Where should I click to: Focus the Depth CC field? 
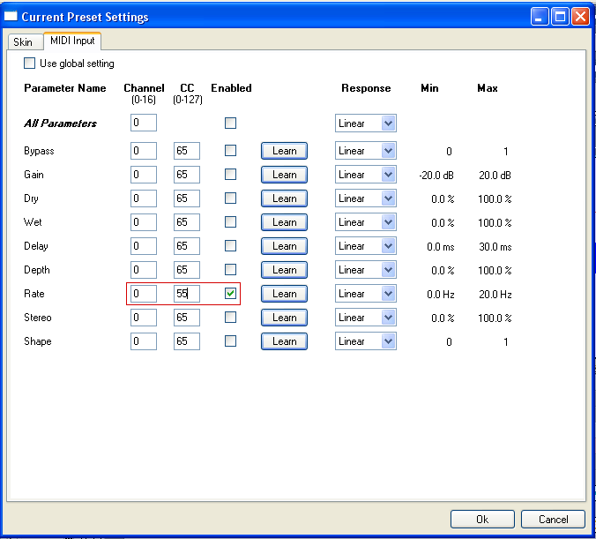187,270
